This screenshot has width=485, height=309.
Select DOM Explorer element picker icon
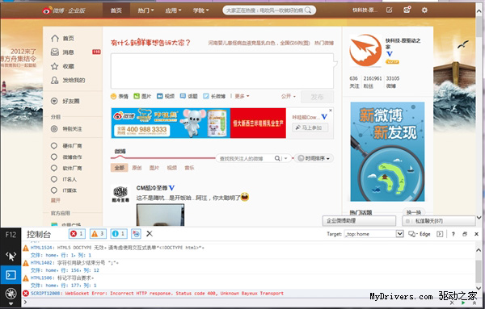[11, 256]
